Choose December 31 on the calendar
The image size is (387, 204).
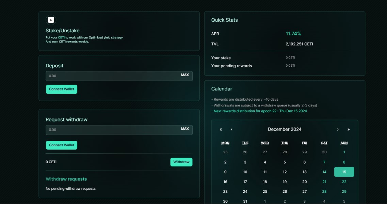pyautogui.click(x=245, y=201)
